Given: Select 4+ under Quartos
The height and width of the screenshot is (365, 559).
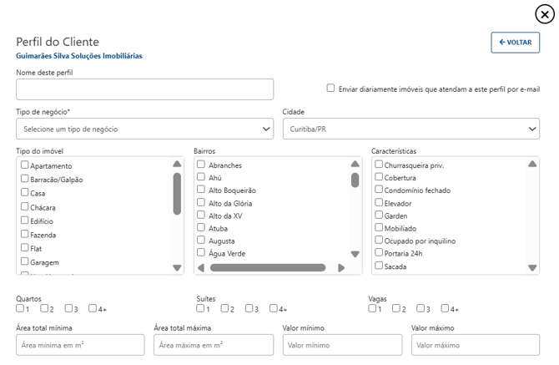Looking at the screenshot, I should click(x=93, y=308).
